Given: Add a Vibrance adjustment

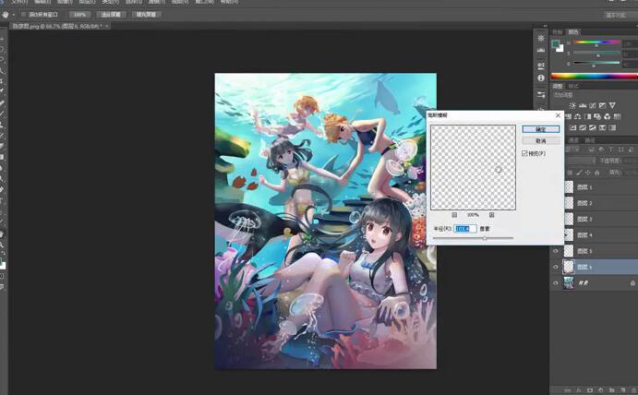Looking at the screenshot, I should (x=612, y=105).
